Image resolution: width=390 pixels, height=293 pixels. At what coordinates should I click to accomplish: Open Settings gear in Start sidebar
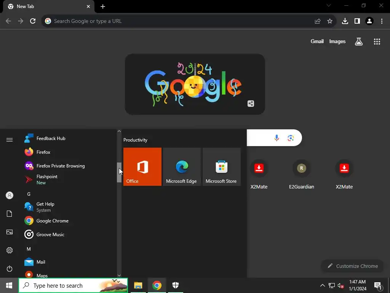(x=10, y=250)
